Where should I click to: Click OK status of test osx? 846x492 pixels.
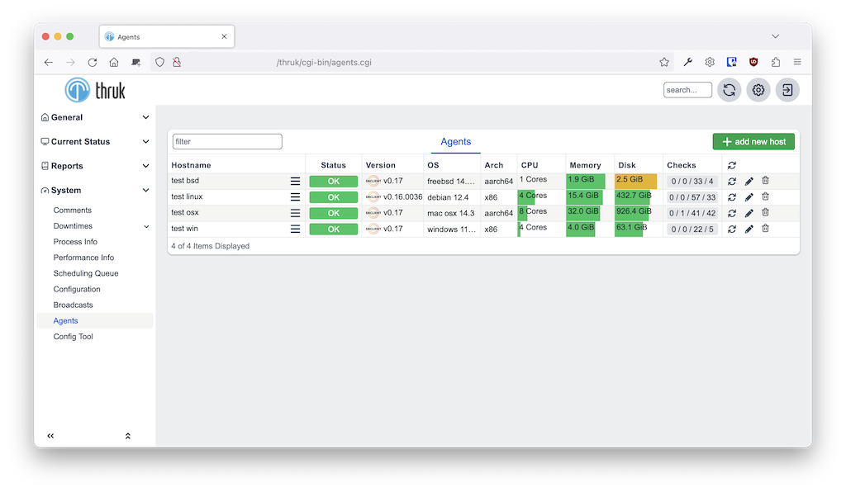(334, 214)
